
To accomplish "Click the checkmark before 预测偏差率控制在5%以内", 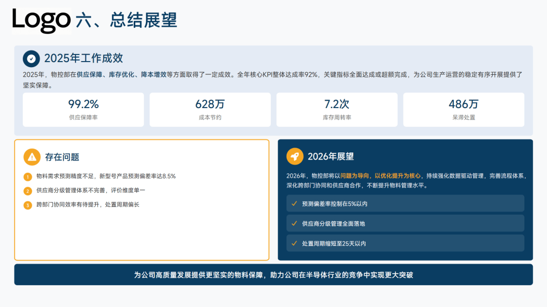I will [x=294, y=203].
